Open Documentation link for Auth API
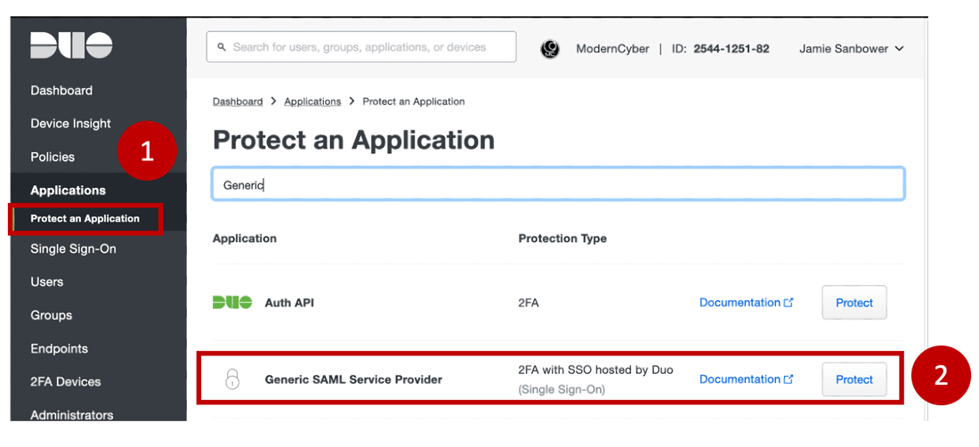The width and height of the screenshot is (979, 447). 746,303
